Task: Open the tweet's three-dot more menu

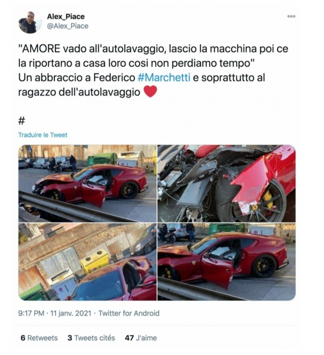Action: [291, 16]
